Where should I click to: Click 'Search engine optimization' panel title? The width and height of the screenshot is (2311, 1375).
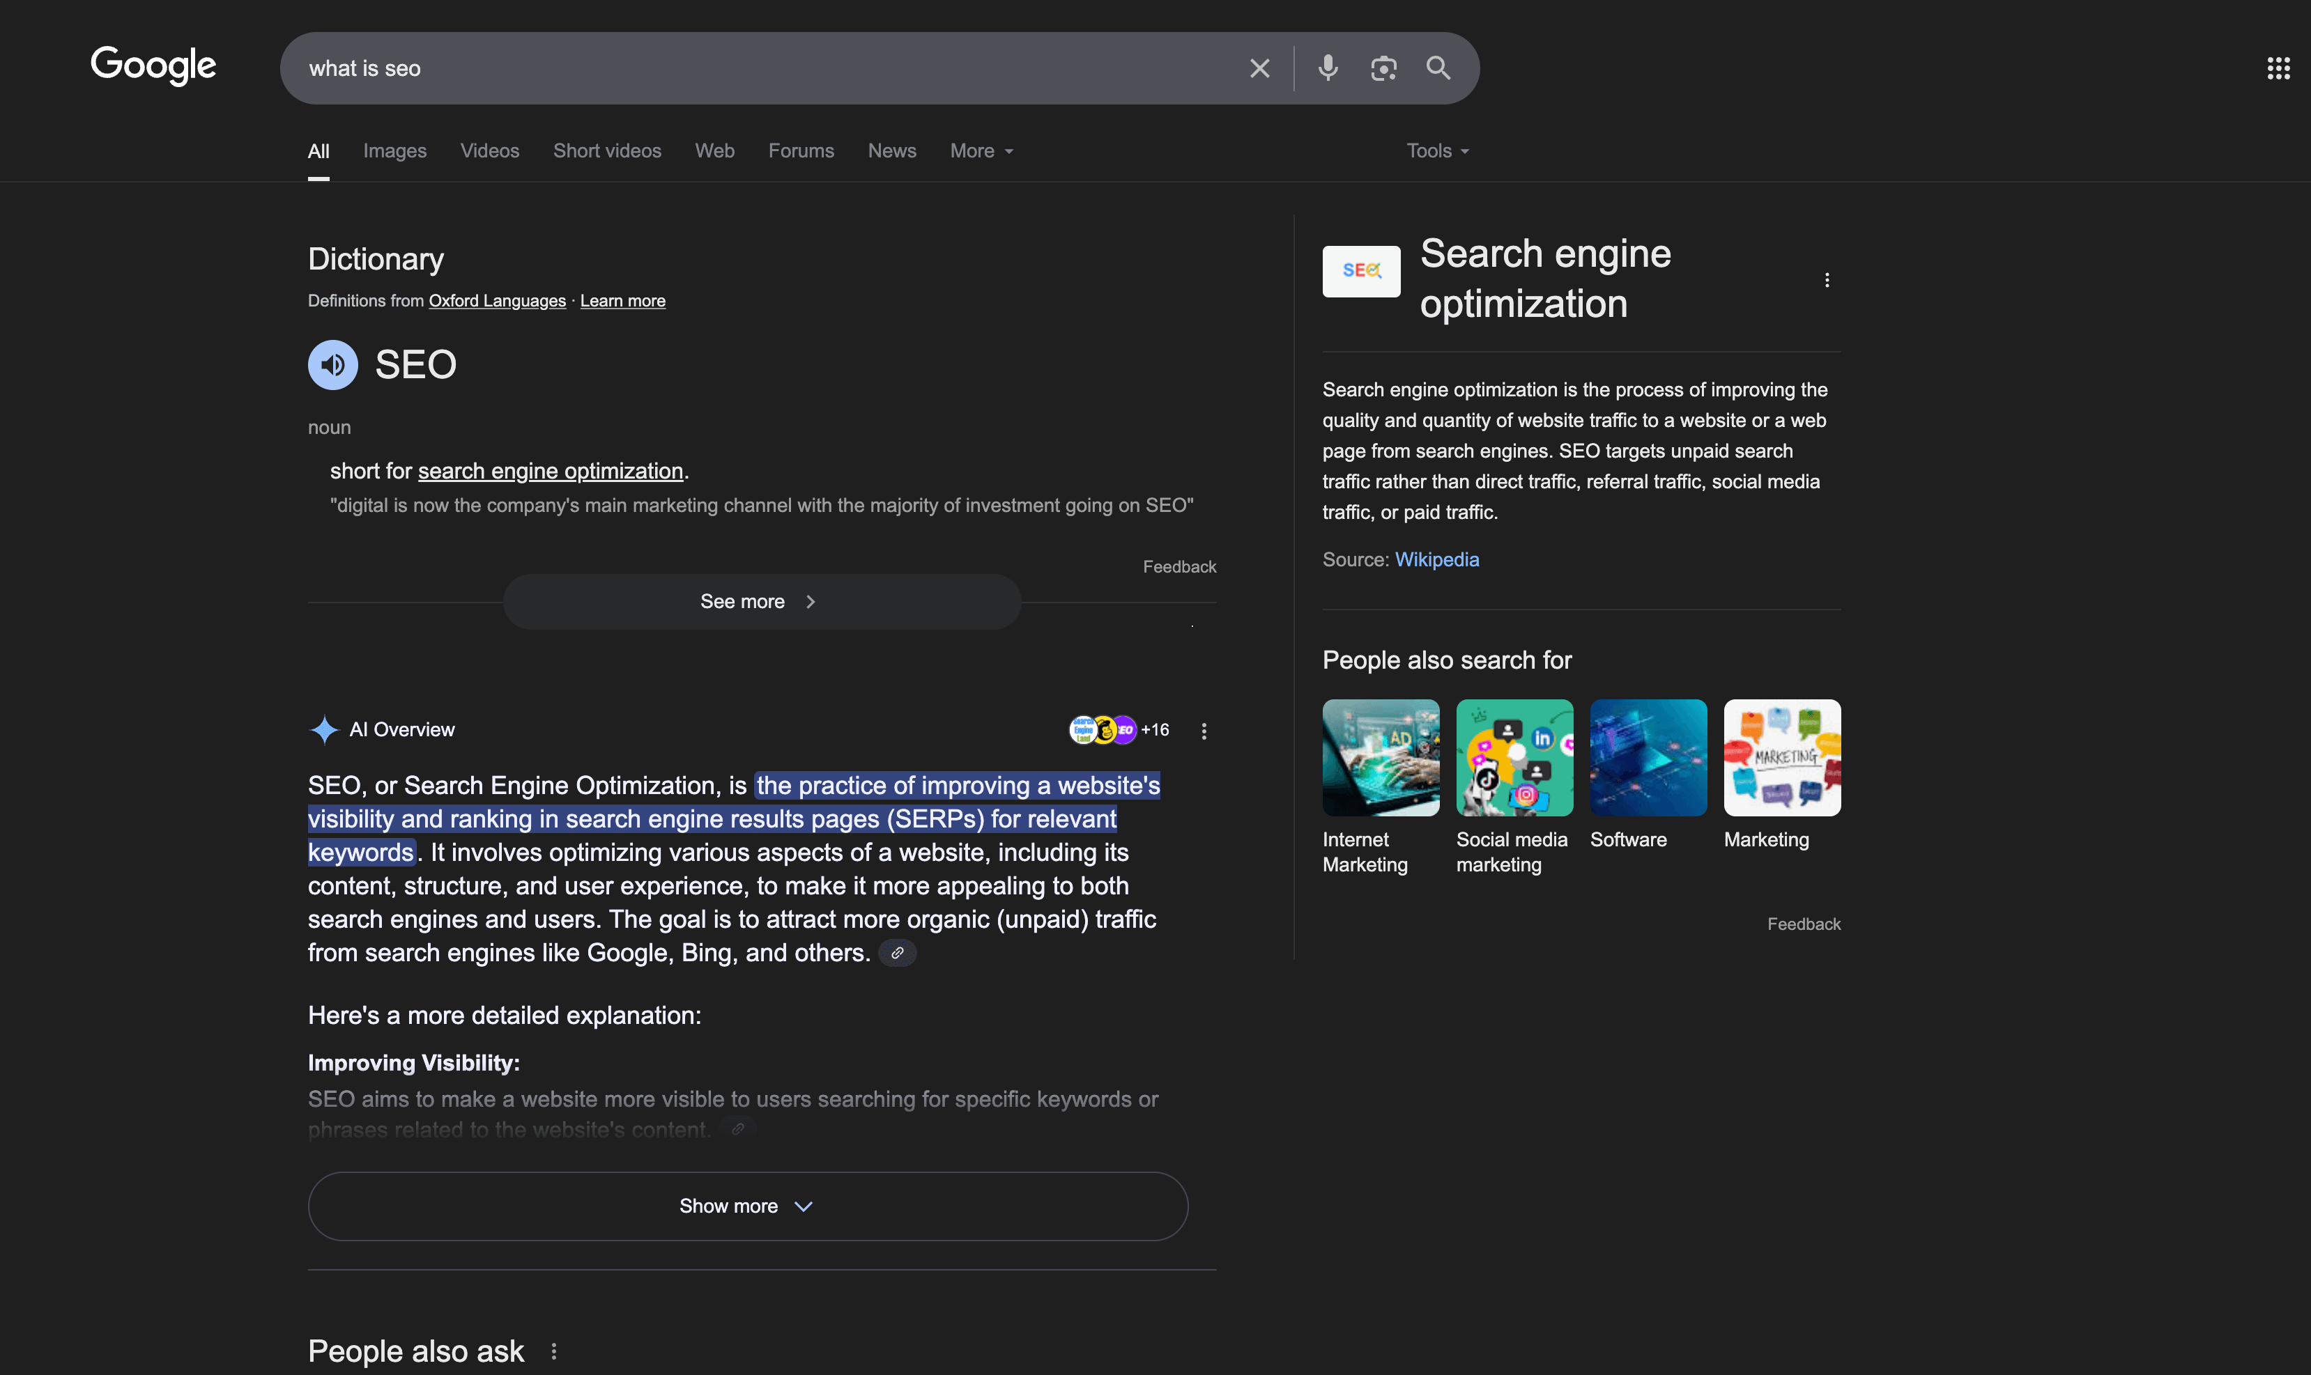coord(1545,278)
